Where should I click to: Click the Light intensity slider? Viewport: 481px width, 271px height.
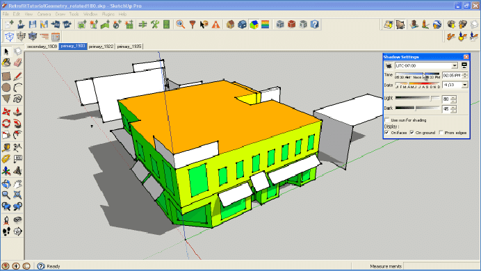point(418,98)
